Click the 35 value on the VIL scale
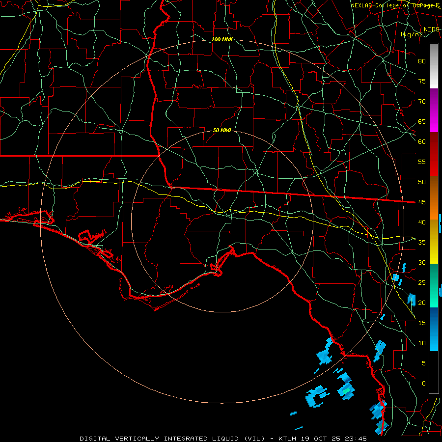The image size is (442, 442). click(422, 243)
